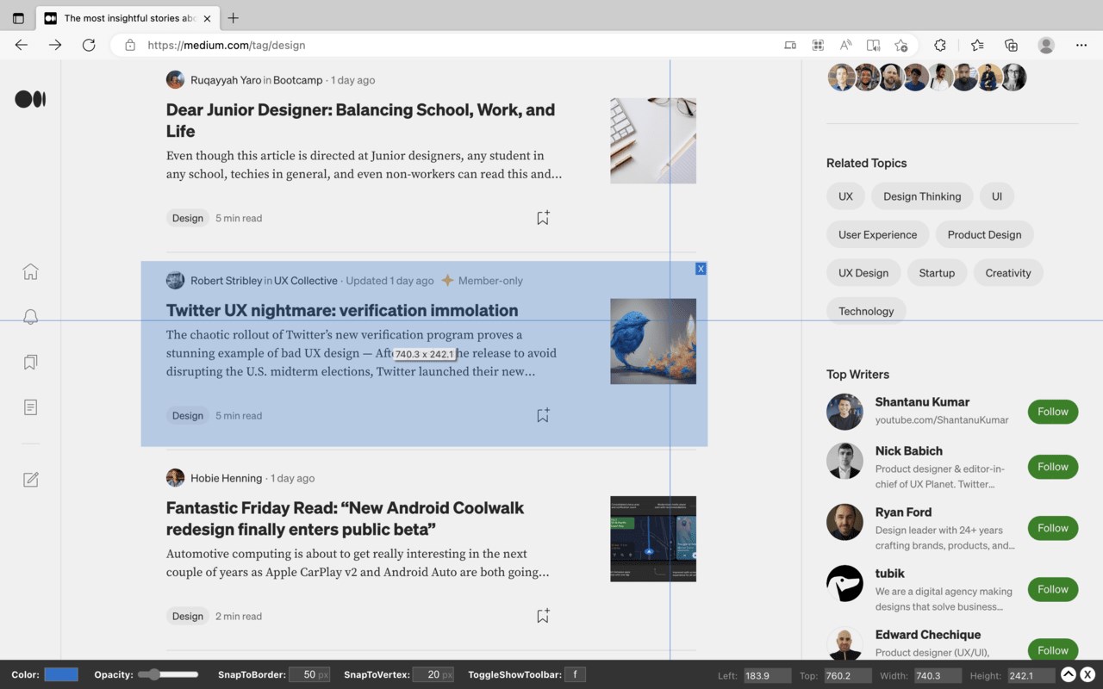Go forward with the browser arrow
Viewport: 1103px width, 689px height.
coord(55,45)
